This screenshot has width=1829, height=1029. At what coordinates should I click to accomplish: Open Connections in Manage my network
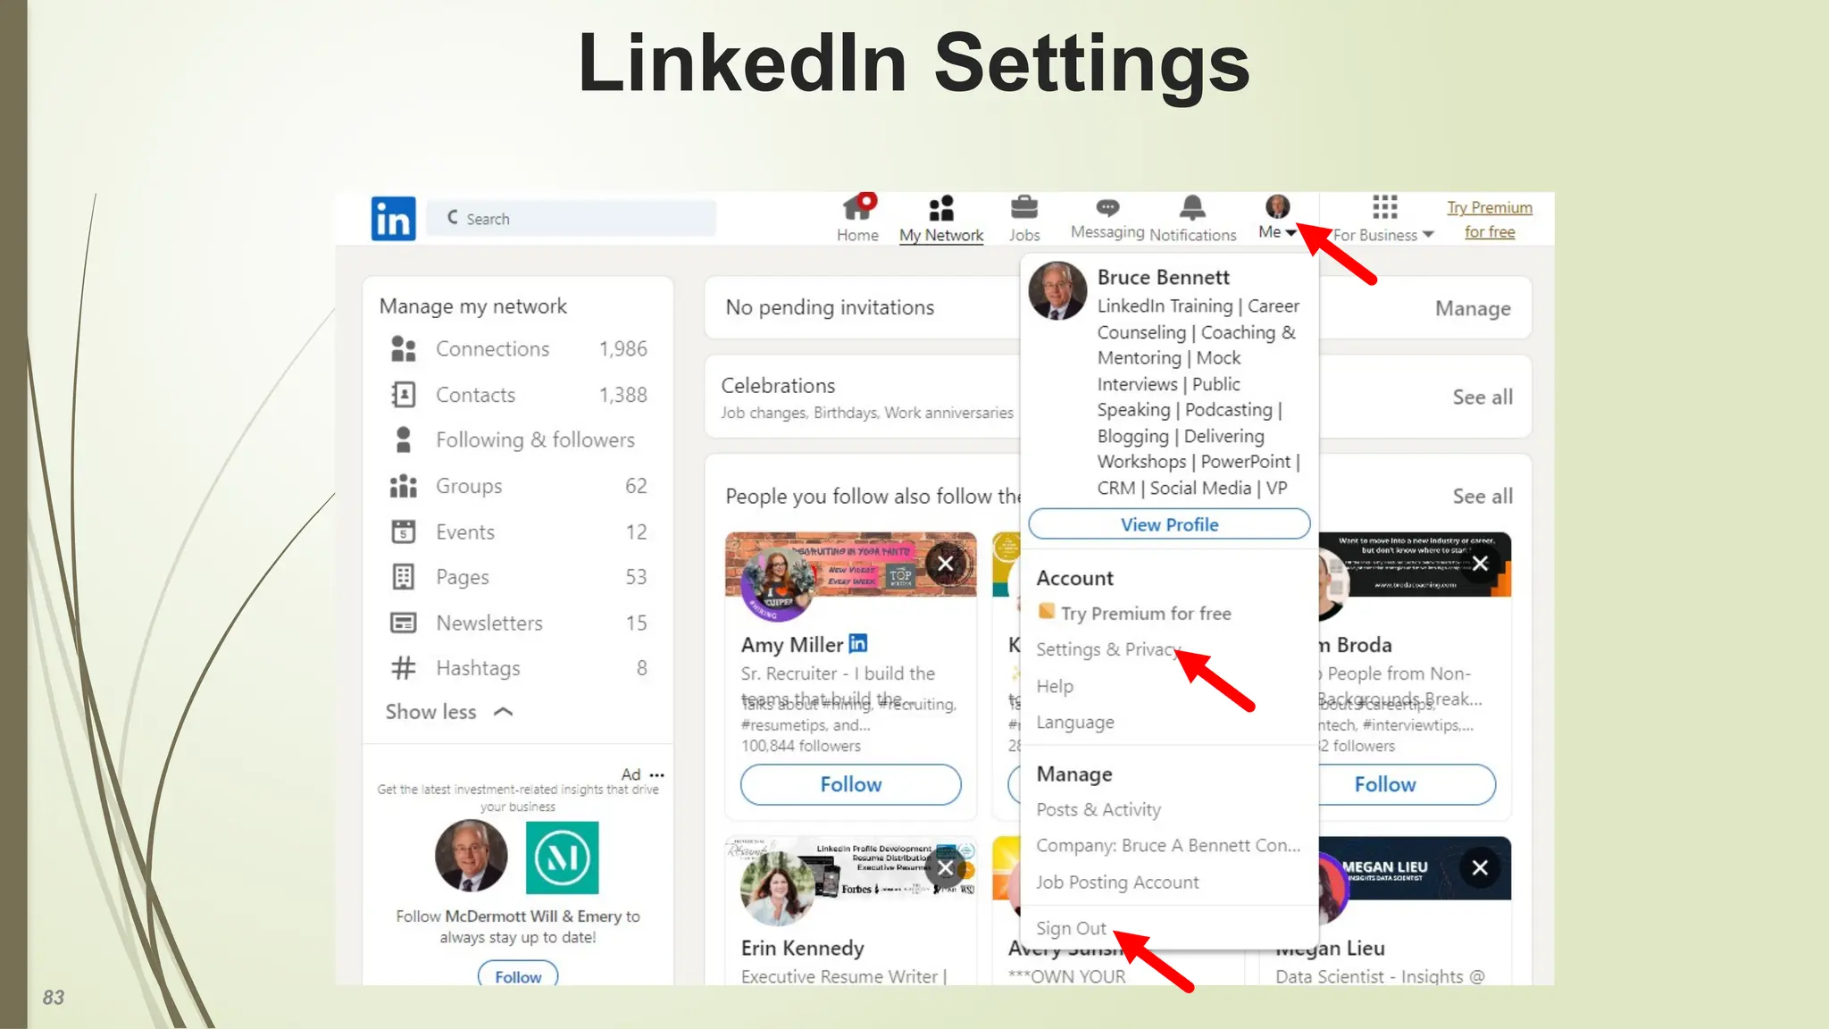518,349
